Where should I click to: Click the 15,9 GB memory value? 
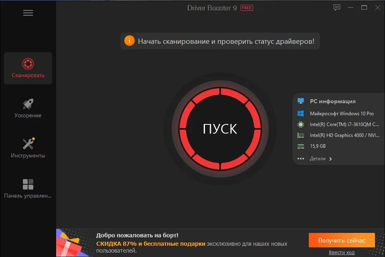tap(318, 146)
